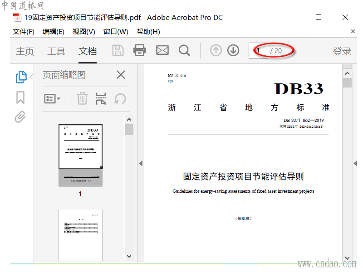Click document scroll-up arrow

347,73
